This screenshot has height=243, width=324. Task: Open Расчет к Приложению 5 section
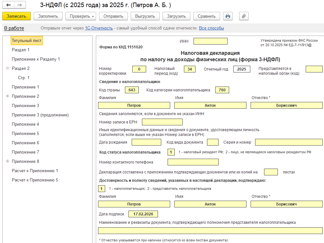pos(35,180)
